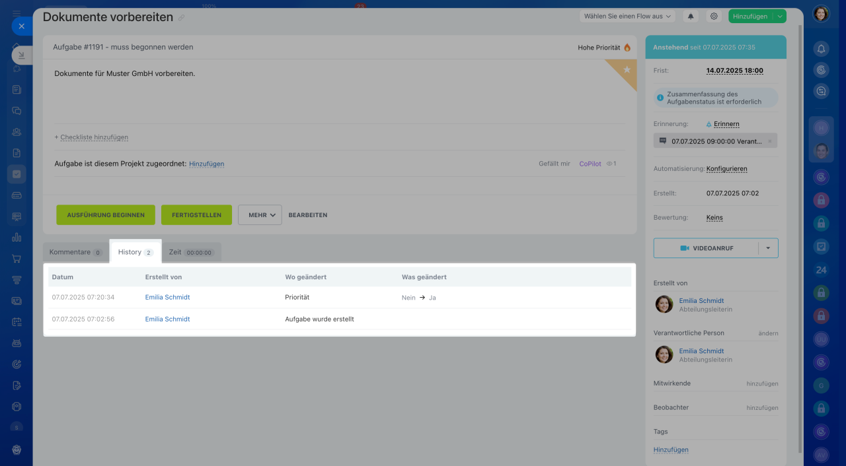Copy task link icon next to title

pyautogui.click(x=182, y=18)
